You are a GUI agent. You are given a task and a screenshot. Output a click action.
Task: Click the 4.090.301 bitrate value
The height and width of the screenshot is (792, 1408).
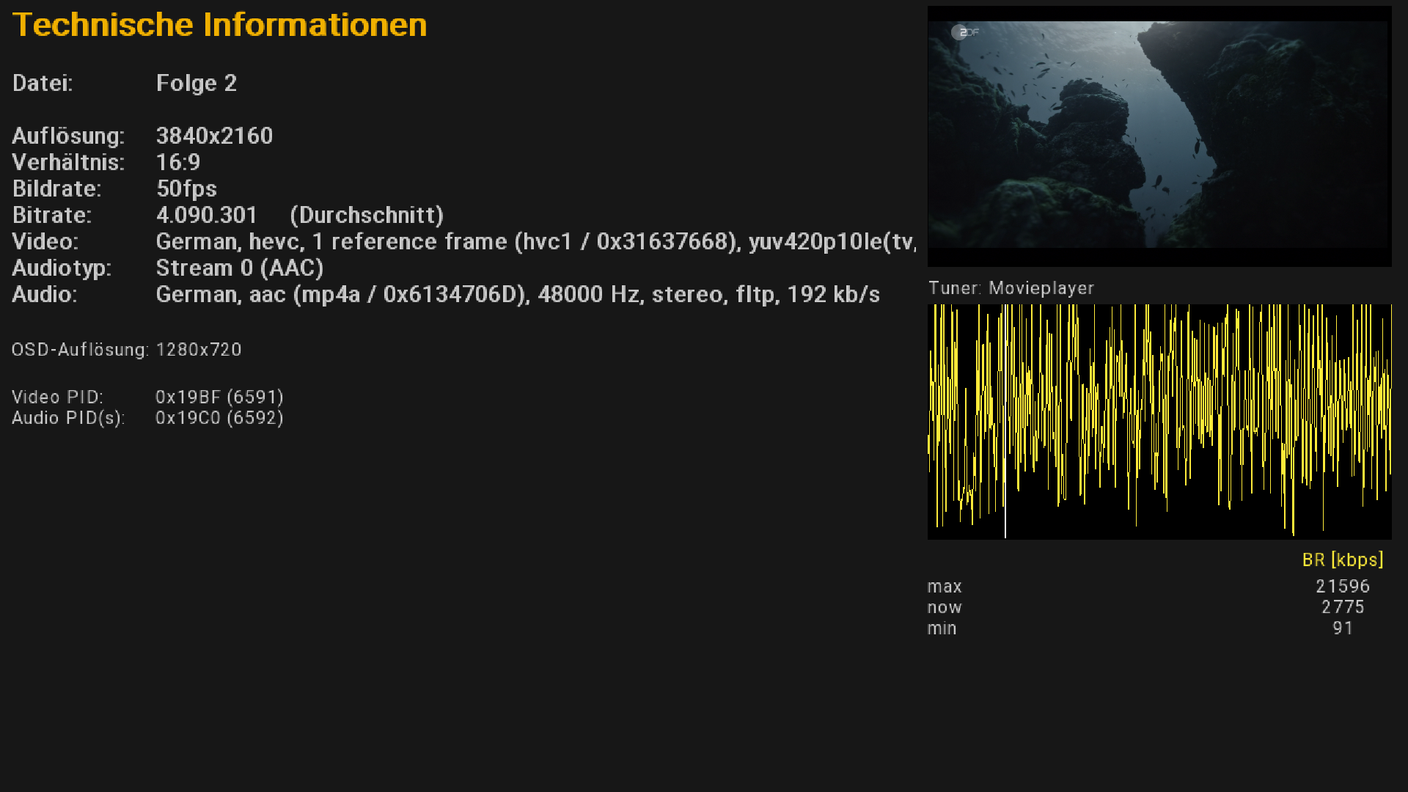pos(206,215)
